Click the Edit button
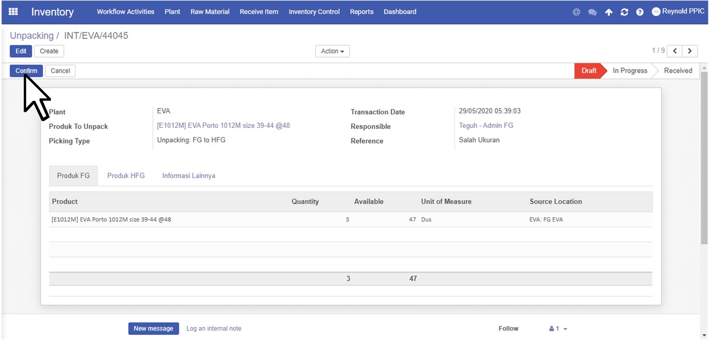Image resolution: width=710 pixels, height=340 pixels. coord(21,51)
